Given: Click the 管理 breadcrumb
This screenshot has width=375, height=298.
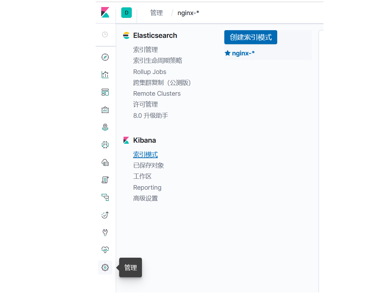Looking at the screenshot, I should [156, 13].
